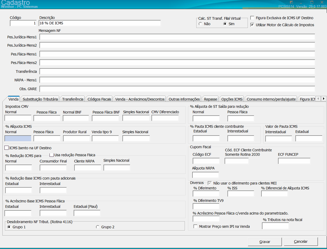Open the Venda tab
This screenshot has height=249, width=327.
tap(13, 99)
